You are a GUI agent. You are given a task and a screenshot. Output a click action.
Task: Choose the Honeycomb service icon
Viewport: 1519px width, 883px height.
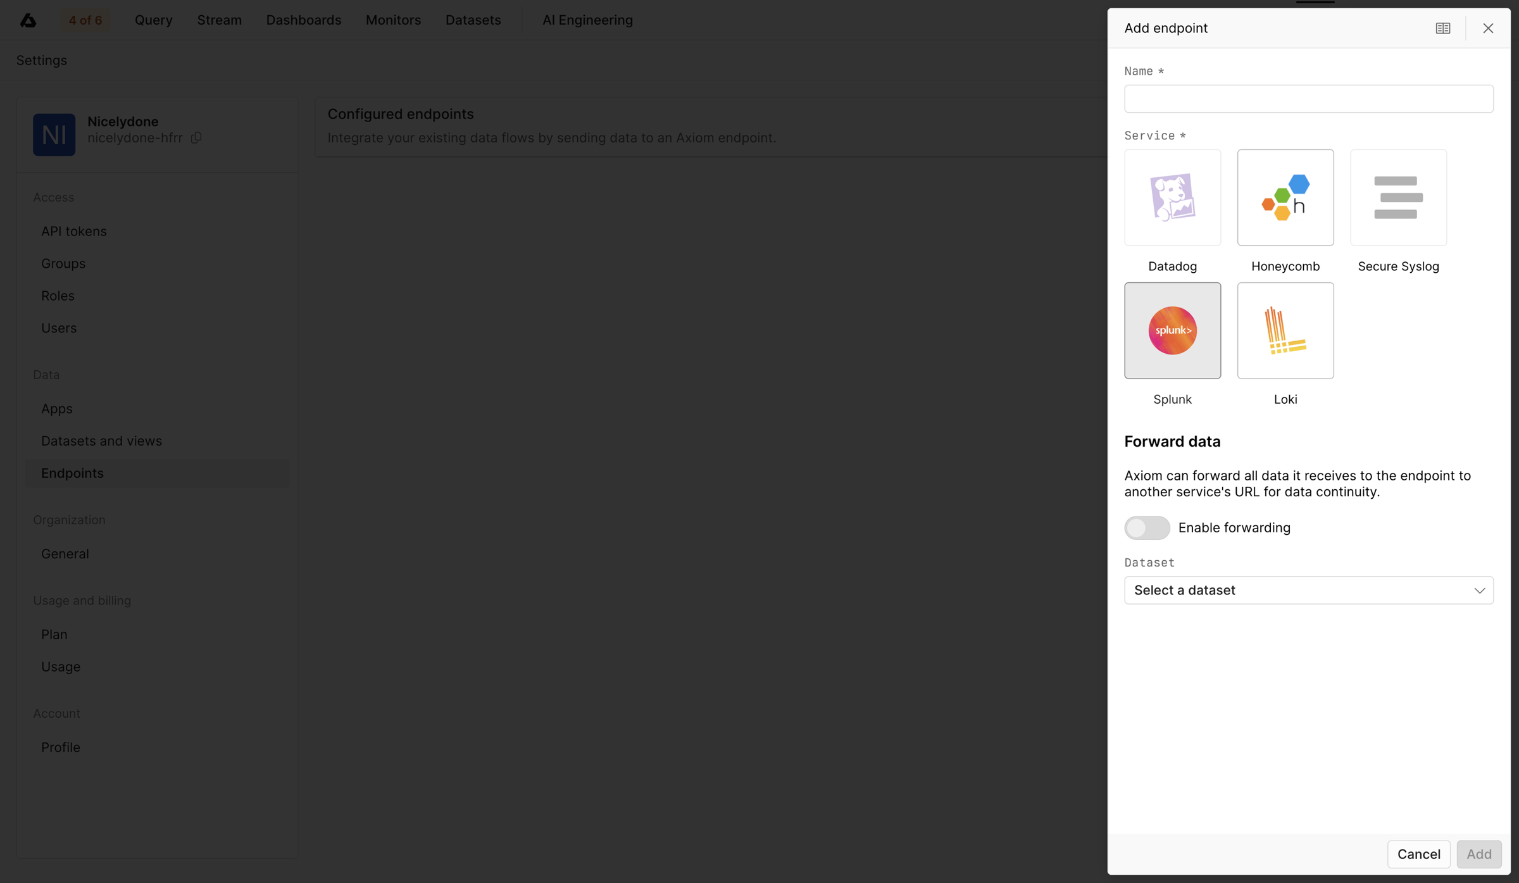(x=1285, y=197)
